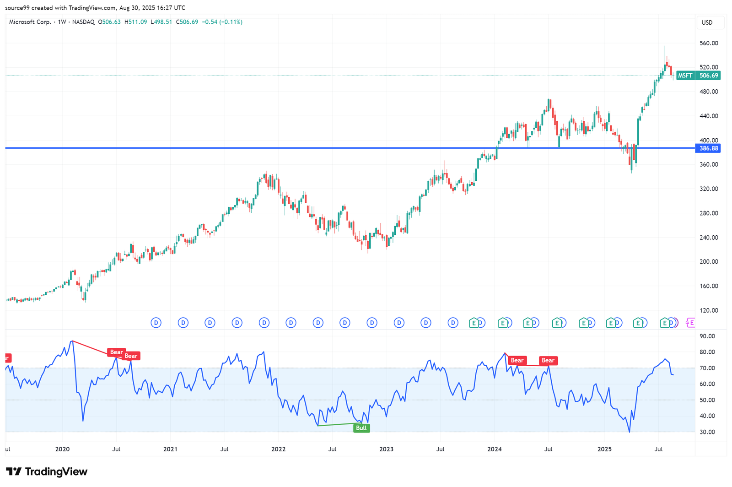Viewport: 732px width, 487px height.
Task: Open the green earnings marker for April 2024
Action: point(527,323)
